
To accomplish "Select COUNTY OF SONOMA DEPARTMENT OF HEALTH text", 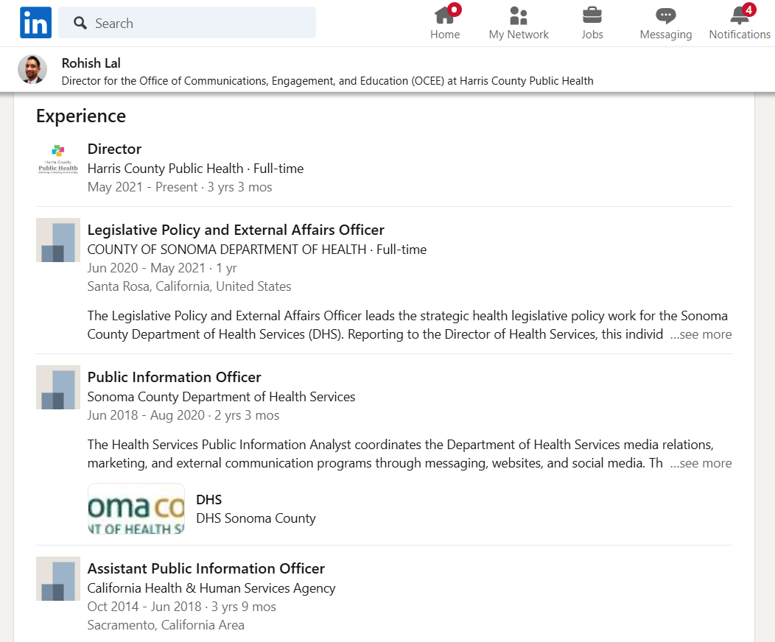I will click(x=227, y=250).
